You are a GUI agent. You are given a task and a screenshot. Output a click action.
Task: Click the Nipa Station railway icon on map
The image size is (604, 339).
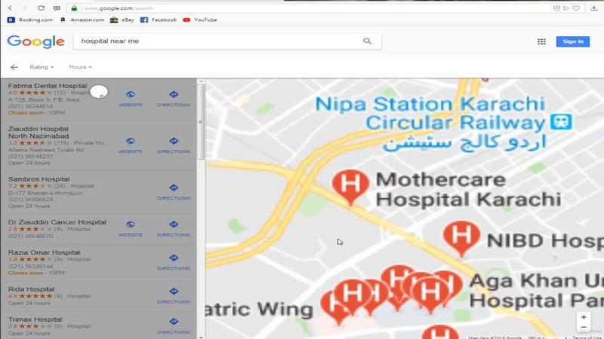pyautogui.click(x=561, y=122)
